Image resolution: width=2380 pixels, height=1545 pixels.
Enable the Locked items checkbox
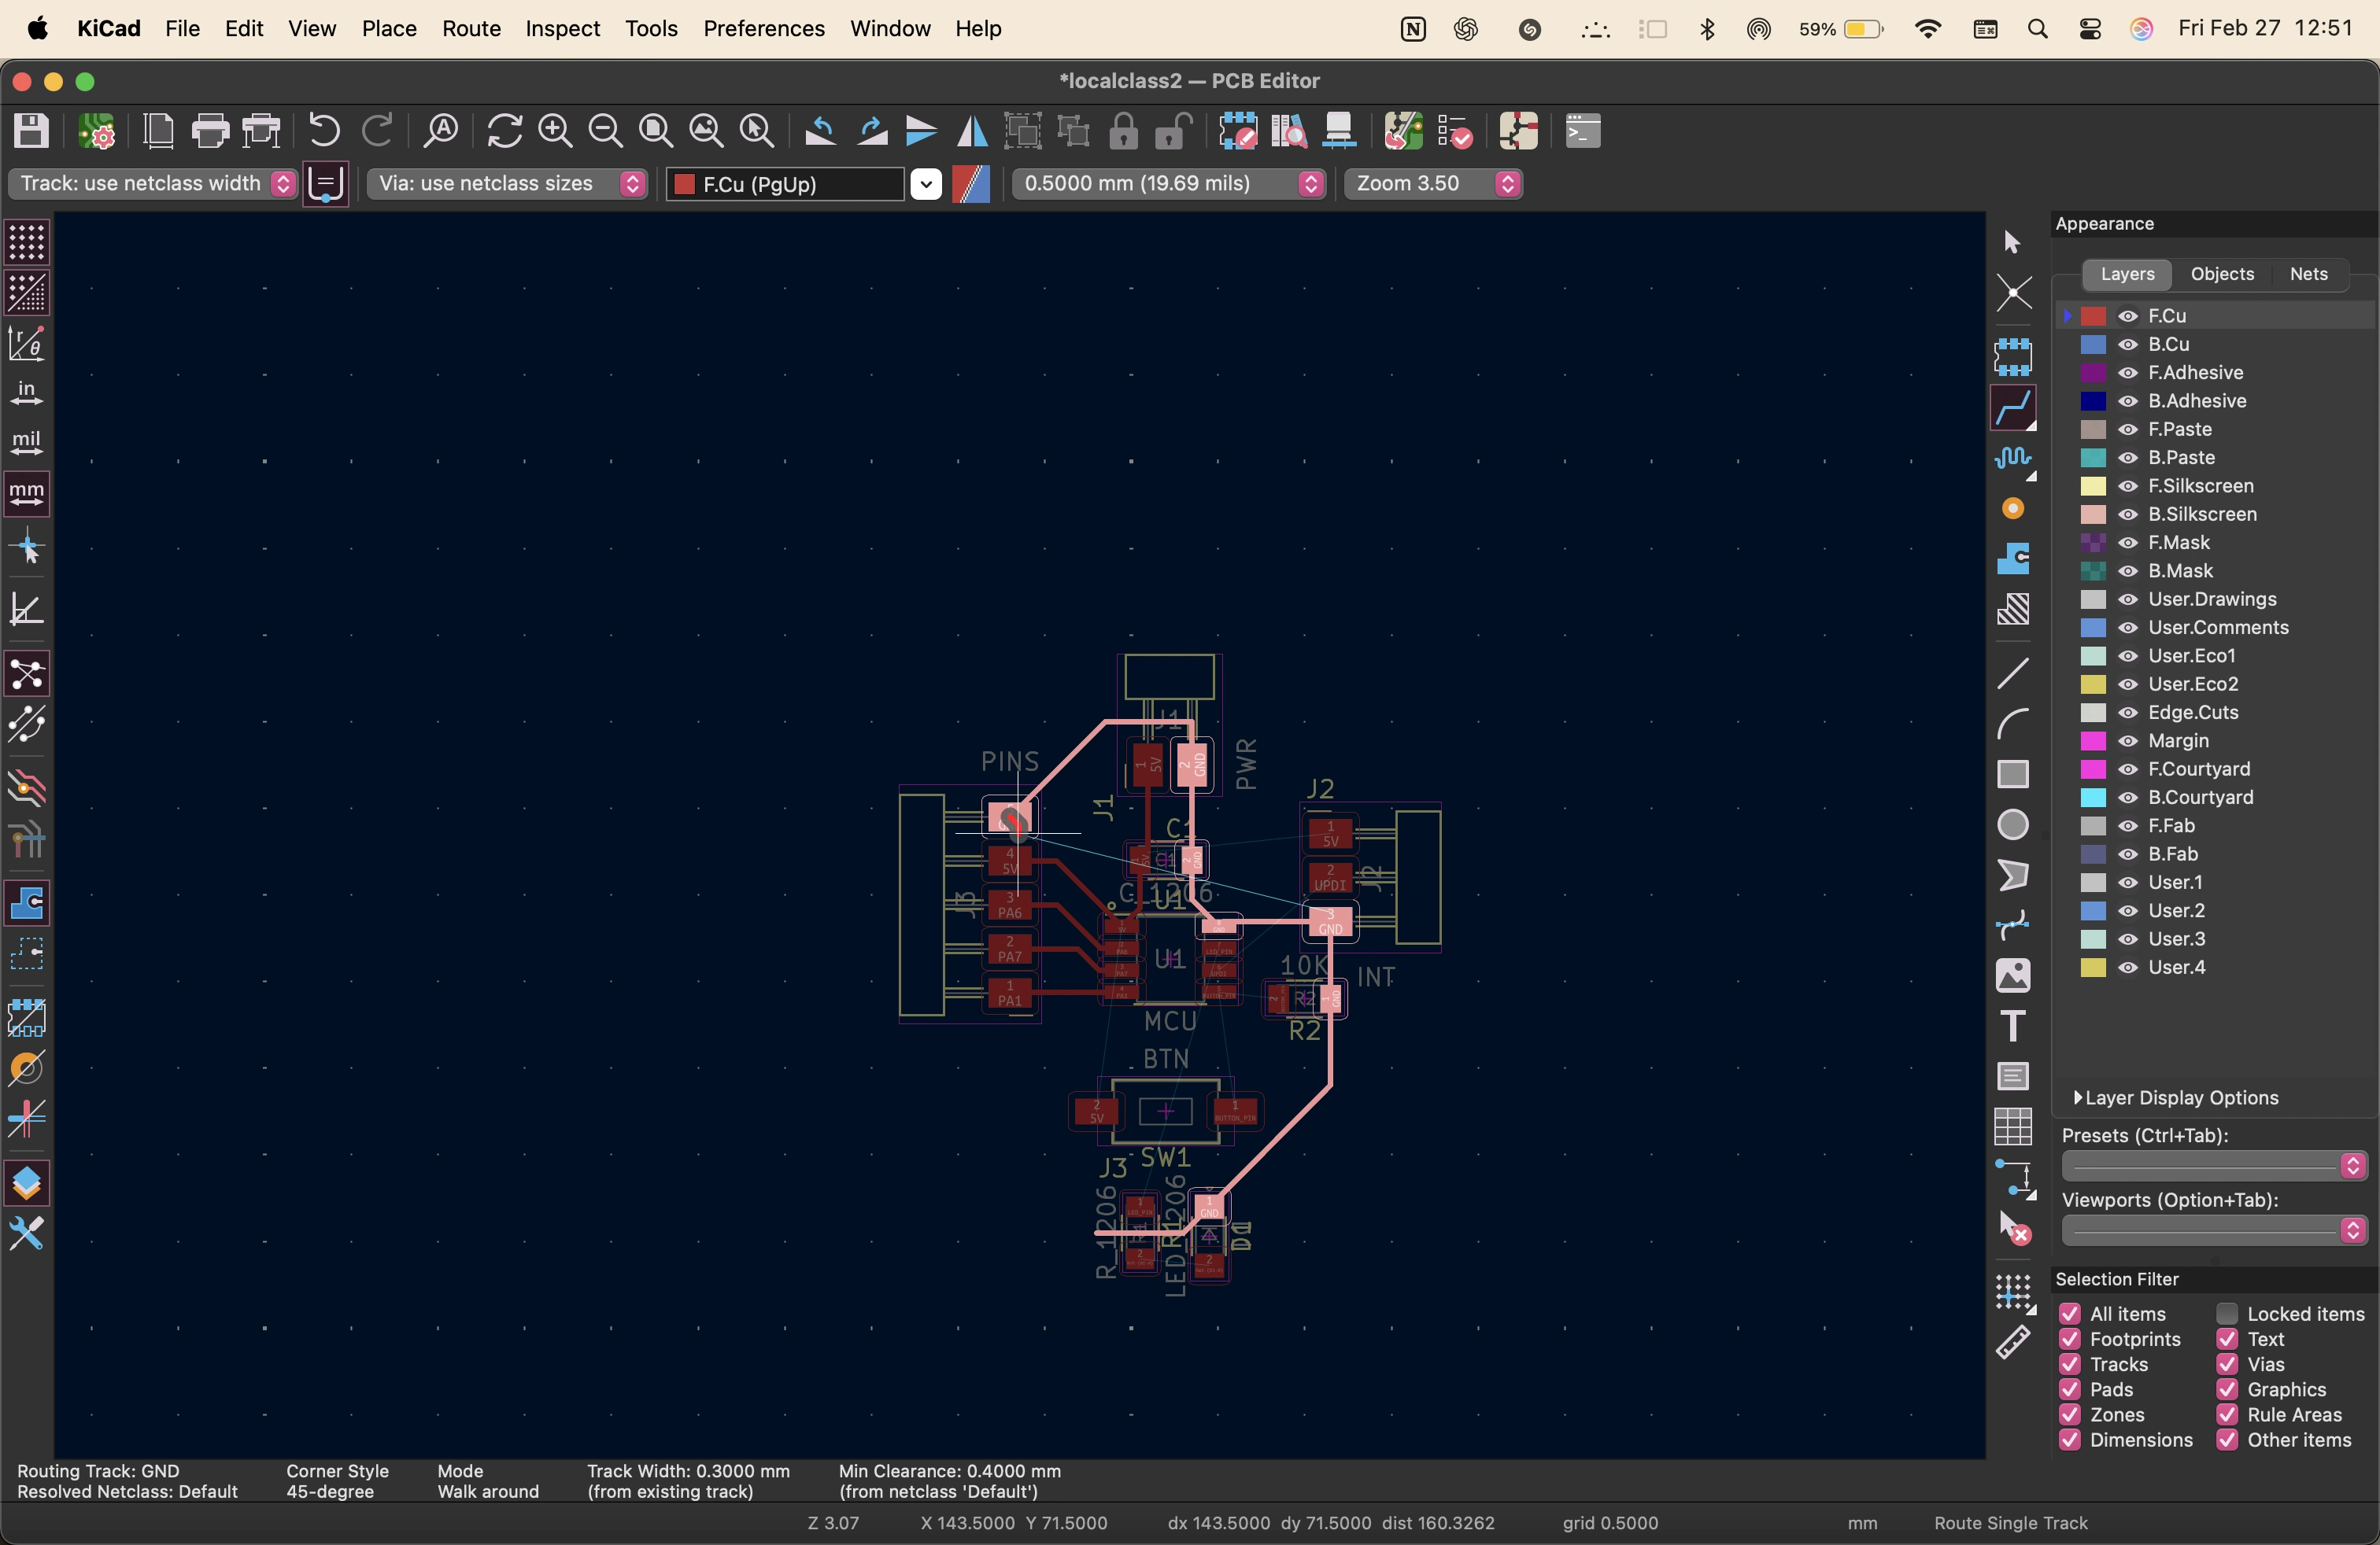pos(2227,1313)
